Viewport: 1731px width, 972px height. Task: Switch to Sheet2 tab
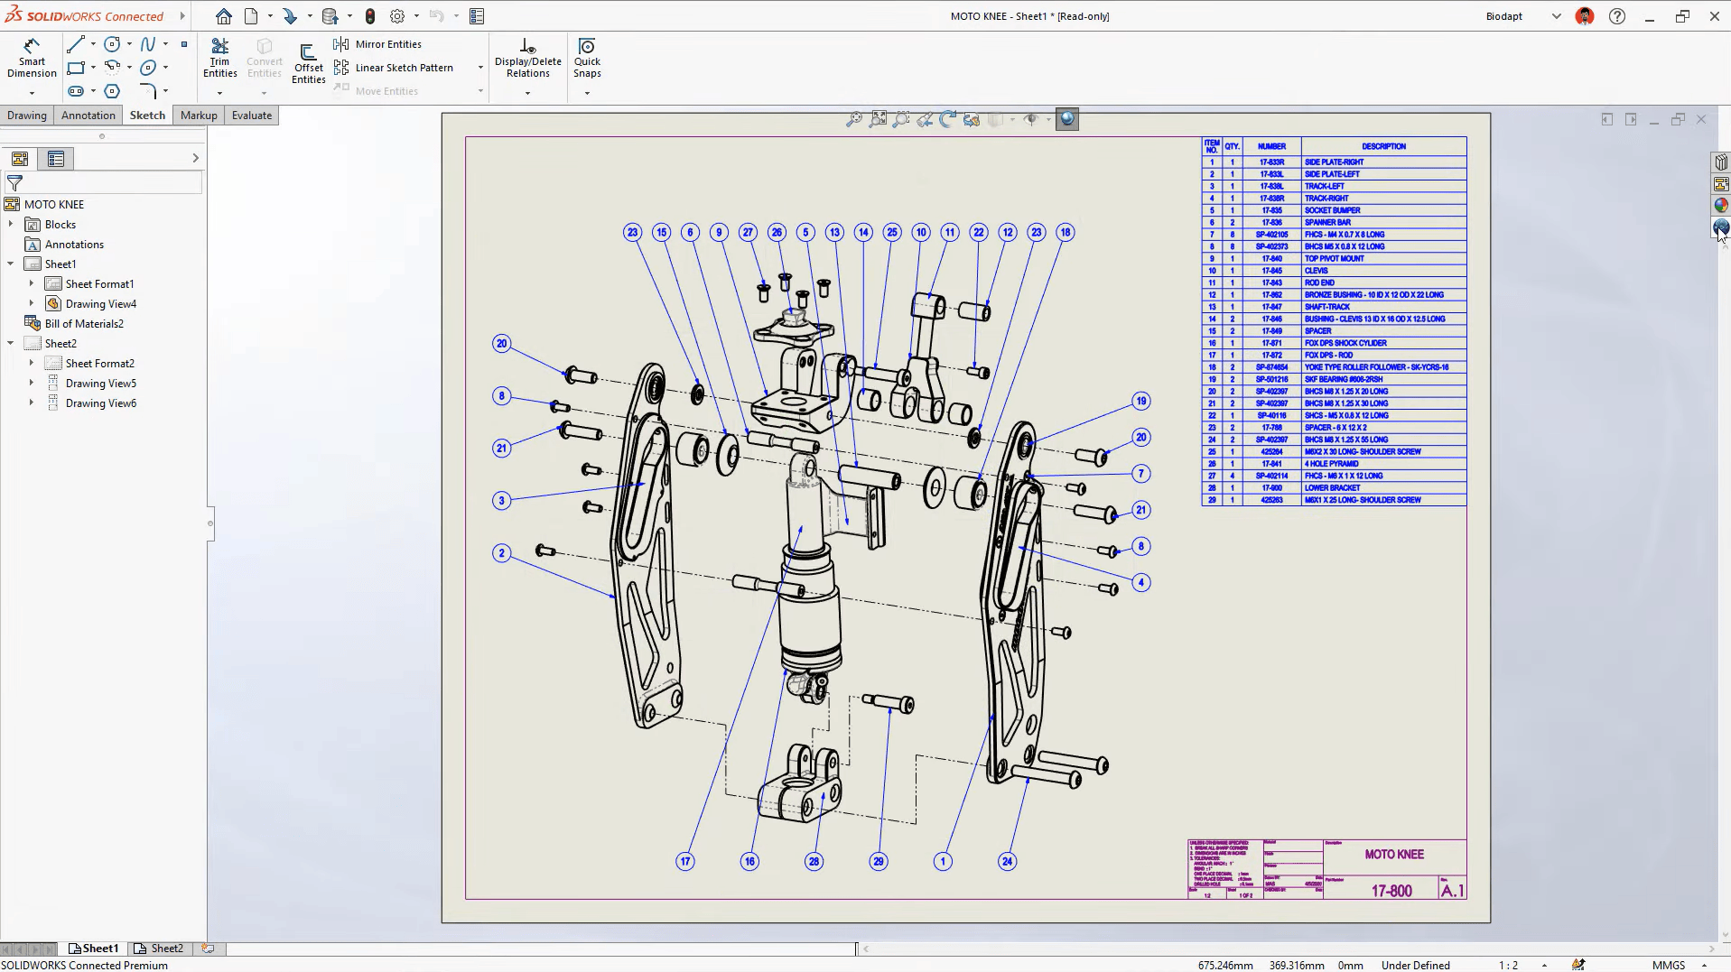(x=159, y=949)
